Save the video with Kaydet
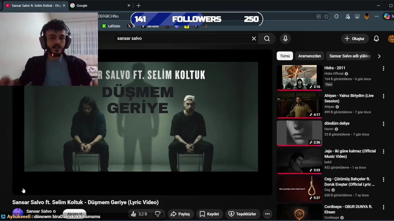394x221 pixels. 209,214
